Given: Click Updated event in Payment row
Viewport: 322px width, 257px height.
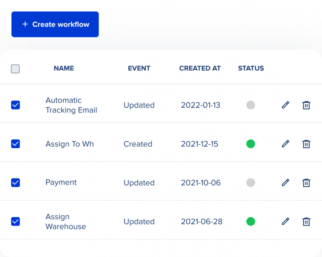Looking at the screenshot, I should pos(139,183).
